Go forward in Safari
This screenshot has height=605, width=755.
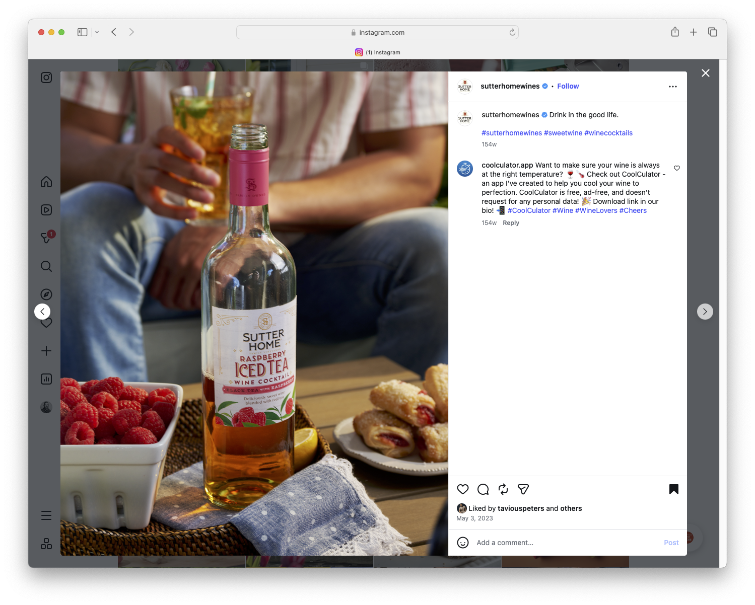[x=131, y=32]
